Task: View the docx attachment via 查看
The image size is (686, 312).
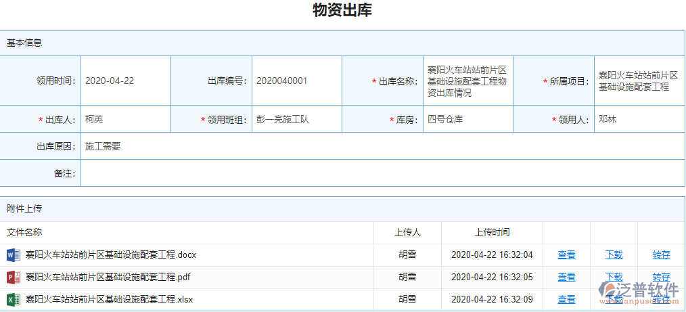Action: click(x=566, y=254)
